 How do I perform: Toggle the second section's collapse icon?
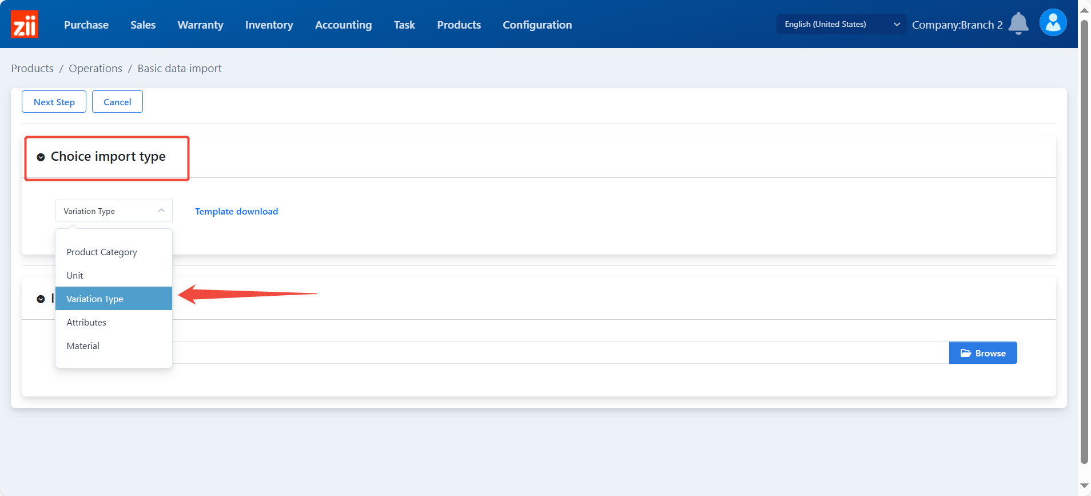pos(41,299)
